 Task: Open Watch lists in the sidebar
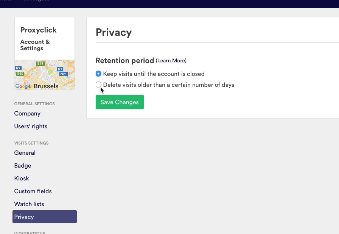[29, 204]
